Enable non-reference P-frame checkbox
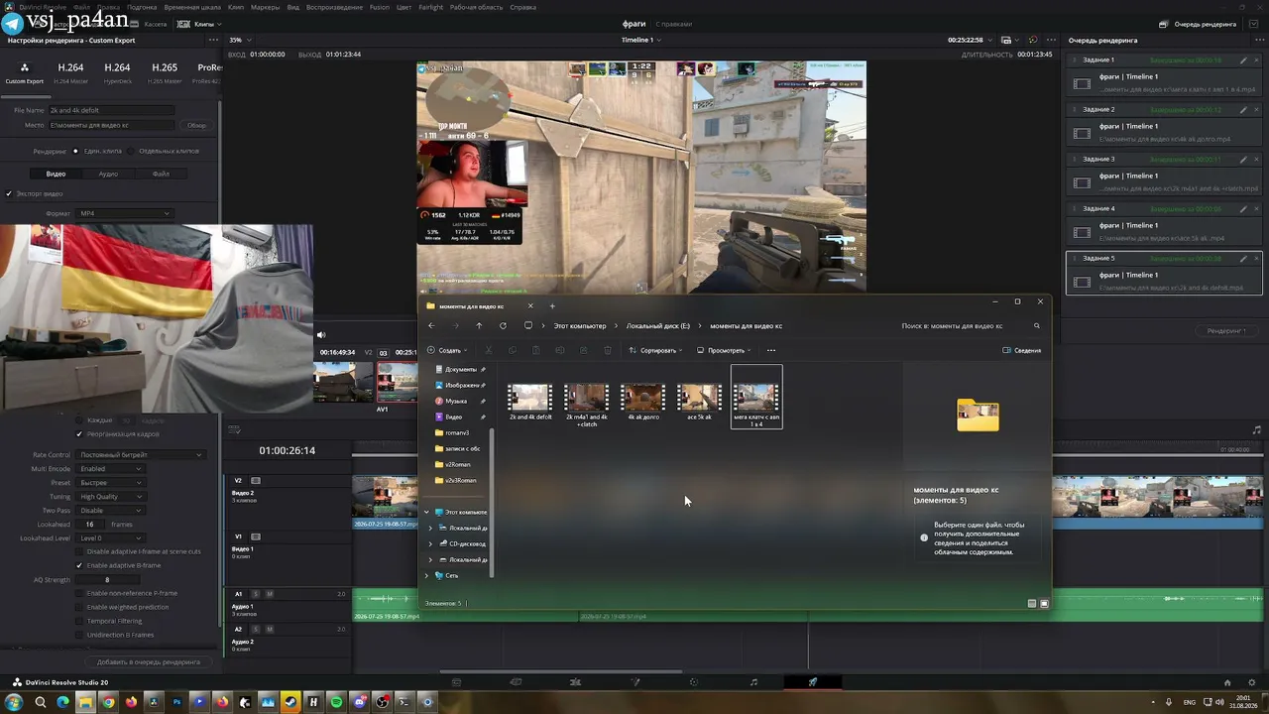This screenshot has width=1269, height=714. tap(79, 593)
